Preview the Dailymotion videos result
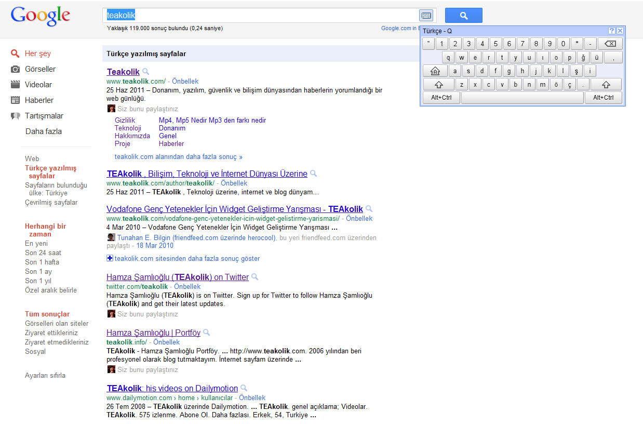This screenshot has width=643, height=424. pos(244,388)
